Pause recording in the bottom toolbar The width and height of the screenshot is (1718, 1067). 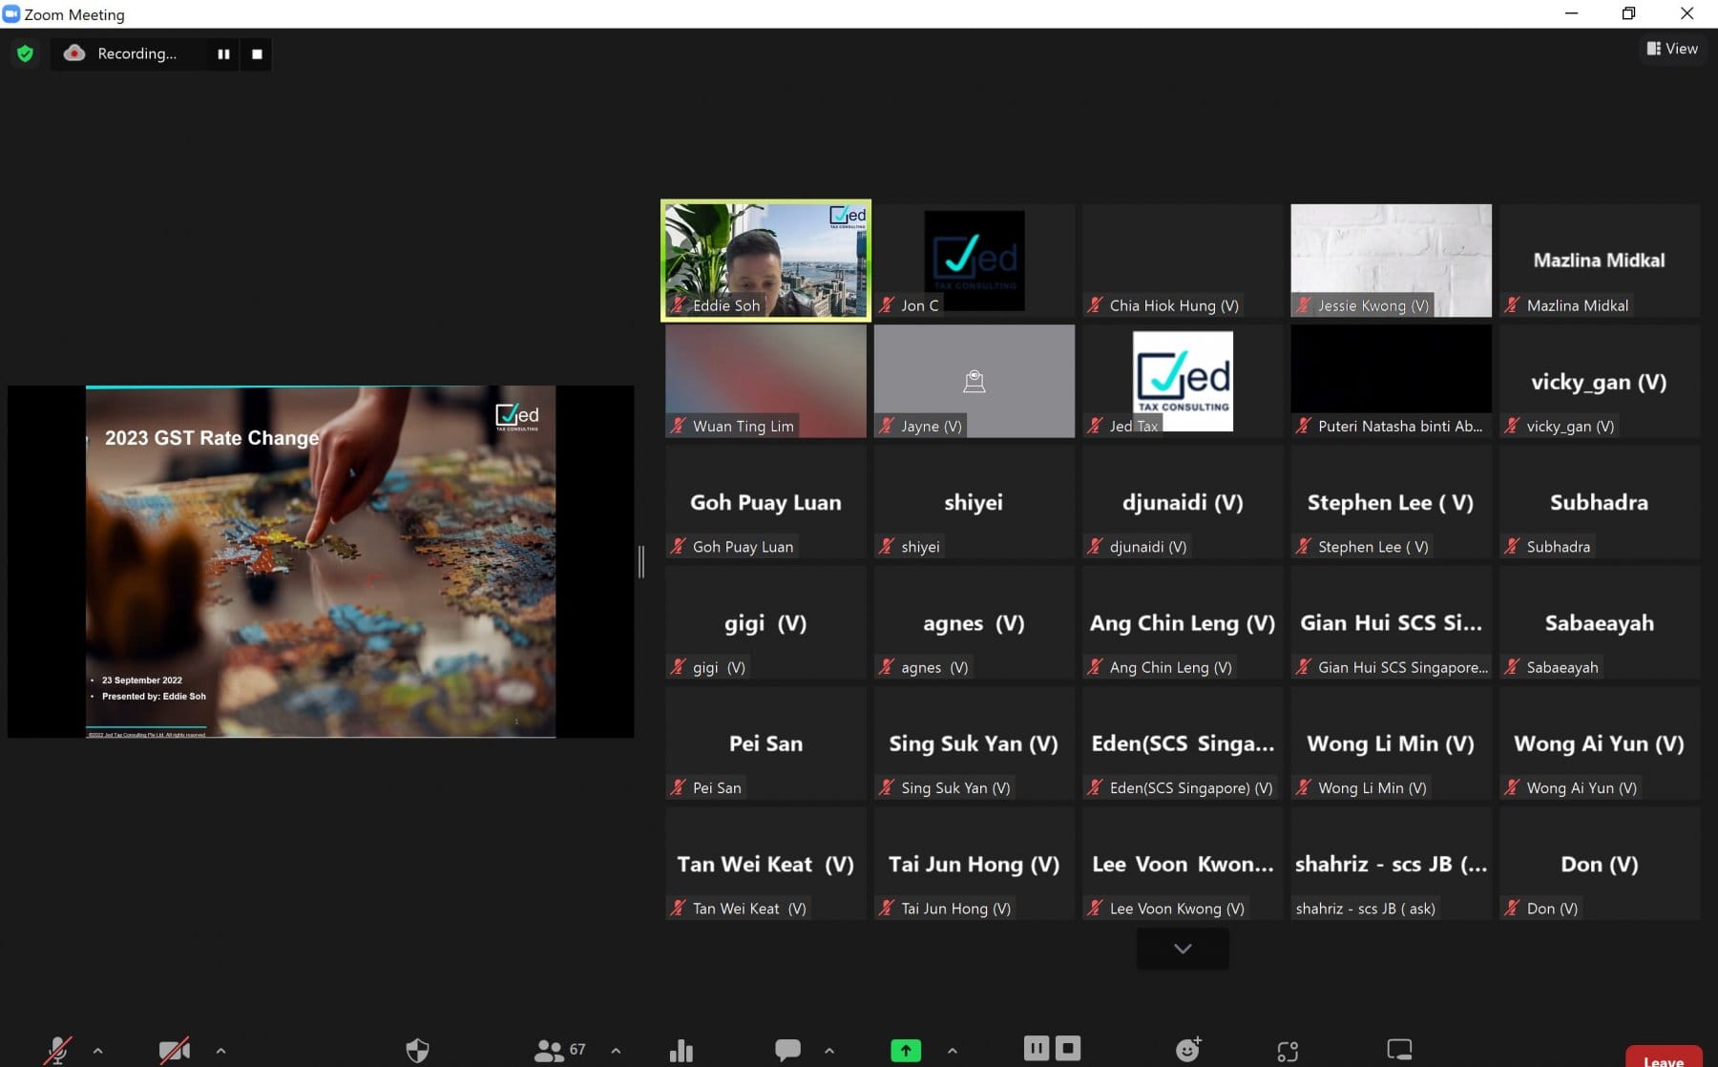[1036, 1048]
